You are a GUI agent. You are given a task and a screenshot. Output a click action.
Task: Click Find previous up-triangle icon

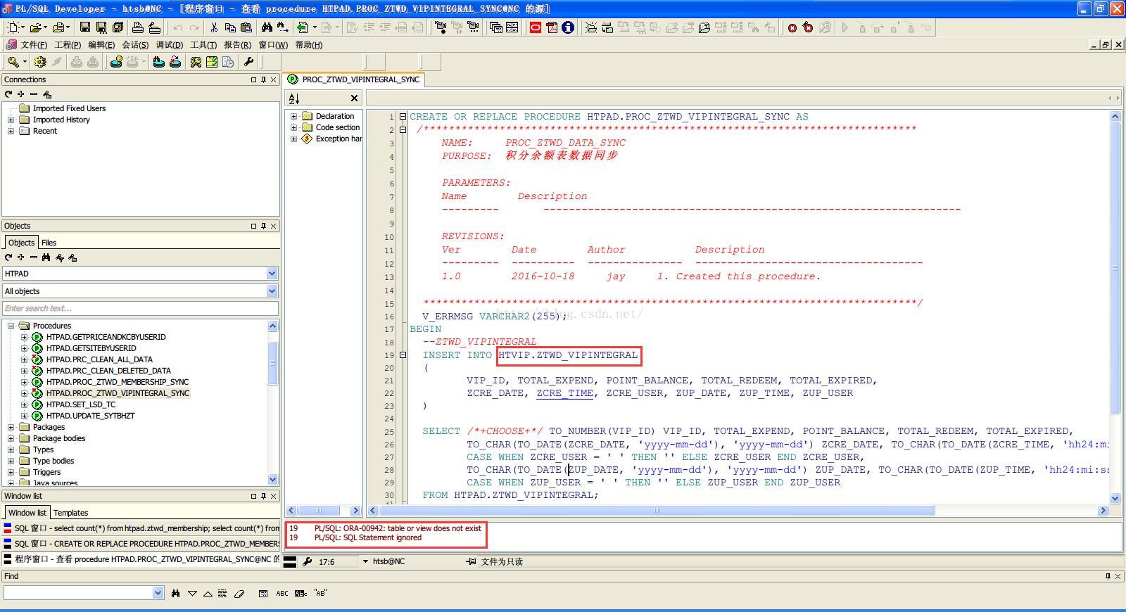point(208,594)
